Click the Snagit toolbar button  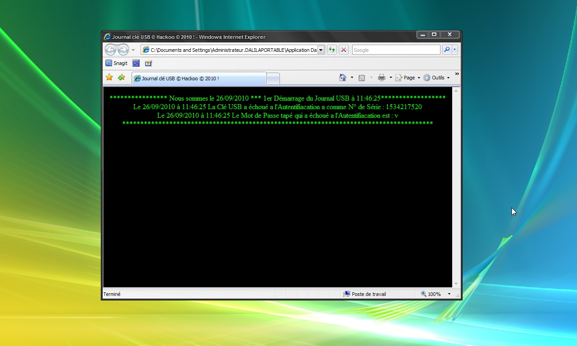tap(117, 63)
